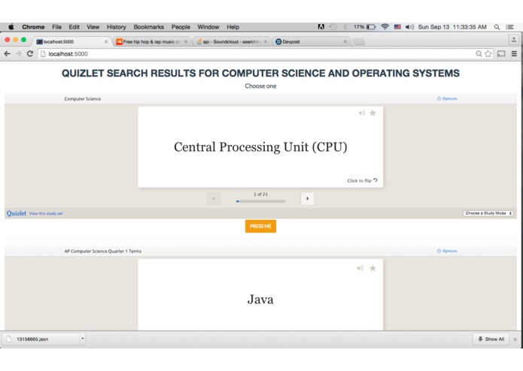Image resolution: width=523 pixels, height=371 pixels.
Task: Open the People menu
Action: point(181,27)
